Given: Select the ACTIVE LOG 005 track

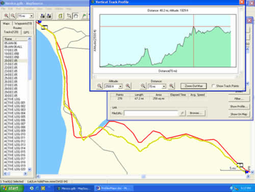Looking at the screenshot, I should pyautogui.click(x=15, y=116).
